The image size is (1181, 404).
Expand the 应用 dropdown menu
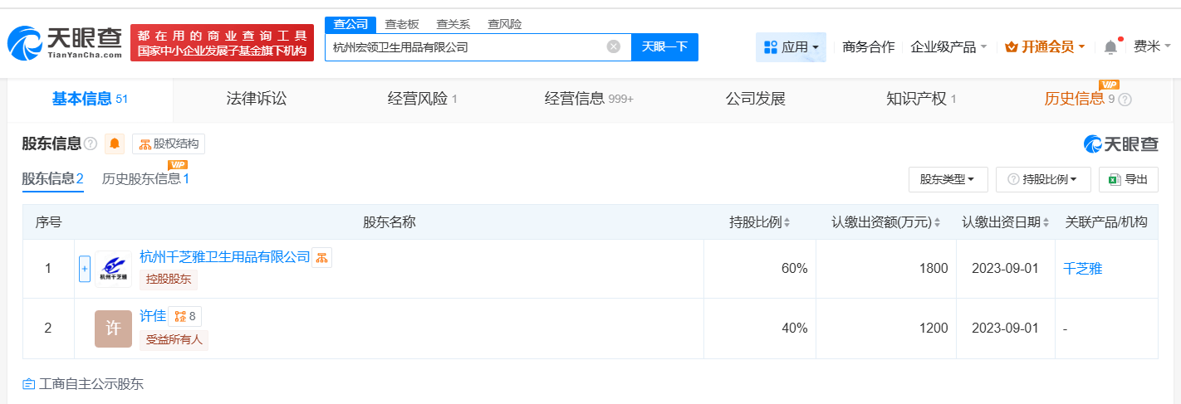pos(791,47)
